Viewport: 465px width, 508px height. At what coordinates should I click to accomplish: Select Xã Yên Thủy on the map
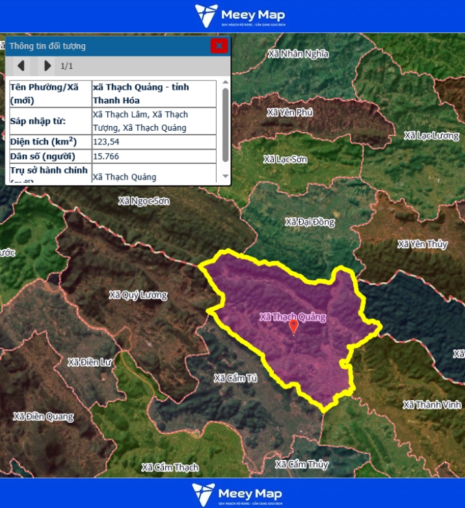point(422,245)
